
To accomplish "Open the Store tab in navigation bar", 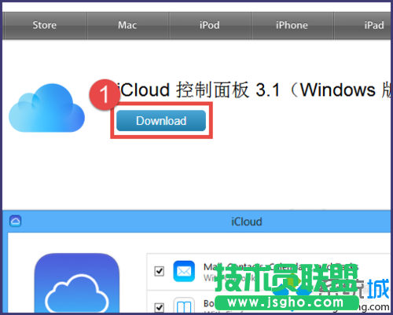I will [x=45, y=25].
